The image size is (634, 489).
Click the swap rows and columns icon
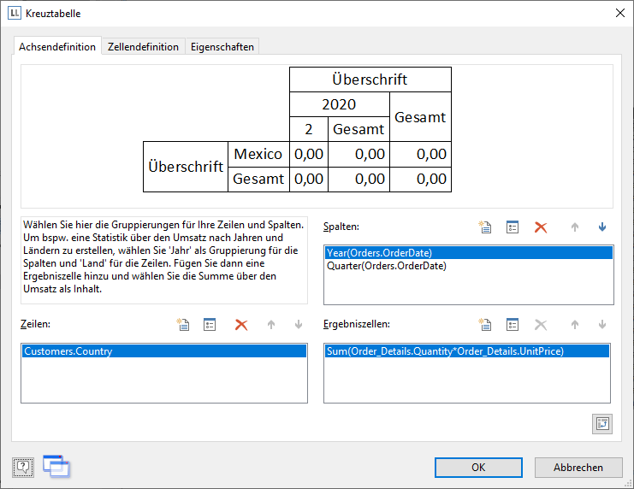601,423
